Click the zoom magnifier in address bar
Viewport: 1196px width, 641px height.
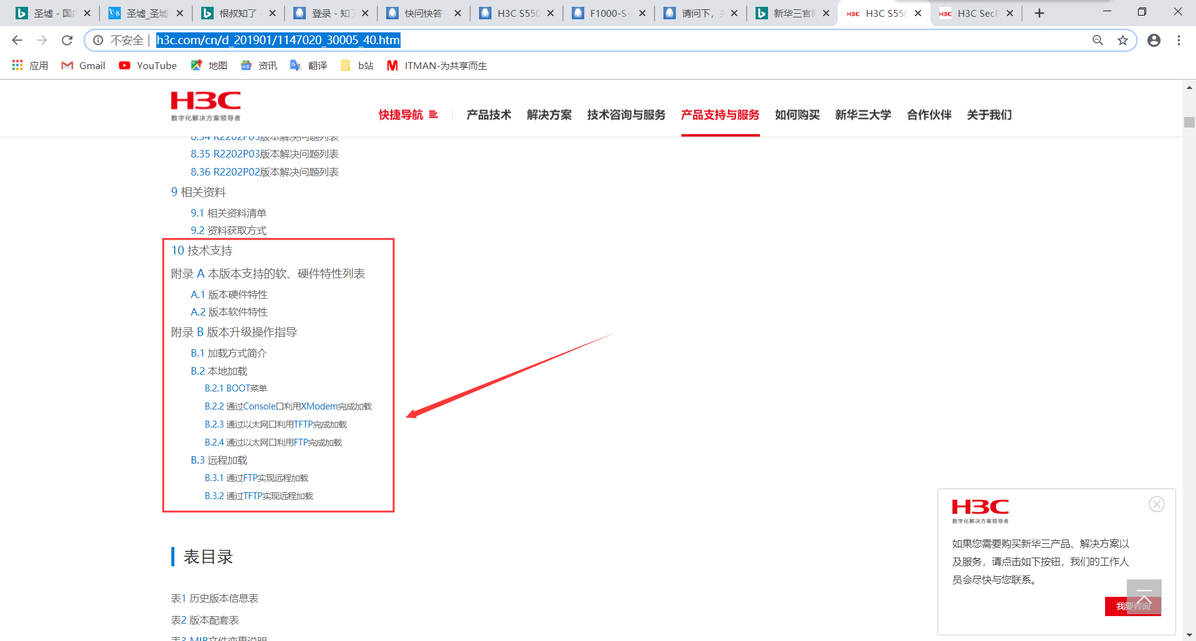point(1098,40)
